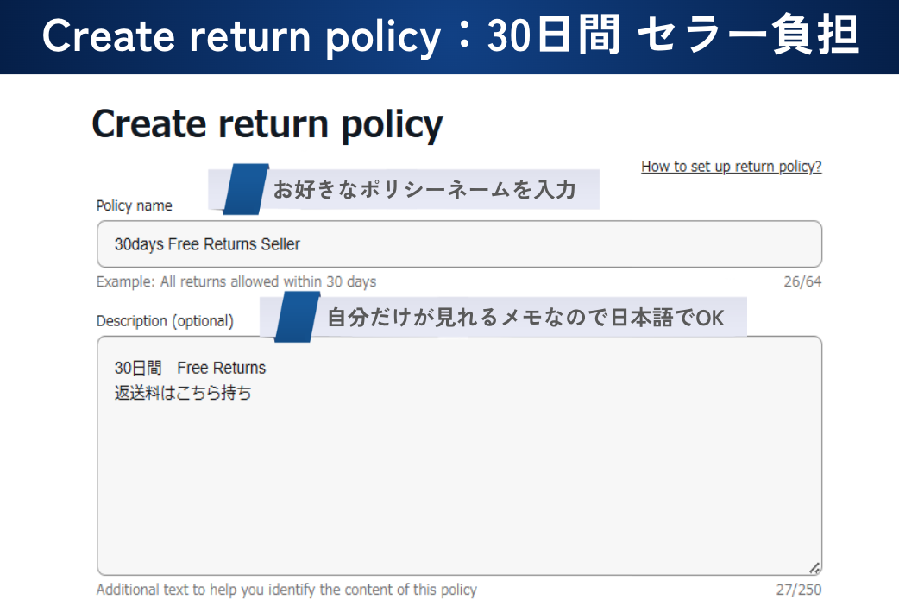899x606 pixels.
Task: Click the 'お好きなポリシーネームを入力' callout
Action: [x=424, y=189]
